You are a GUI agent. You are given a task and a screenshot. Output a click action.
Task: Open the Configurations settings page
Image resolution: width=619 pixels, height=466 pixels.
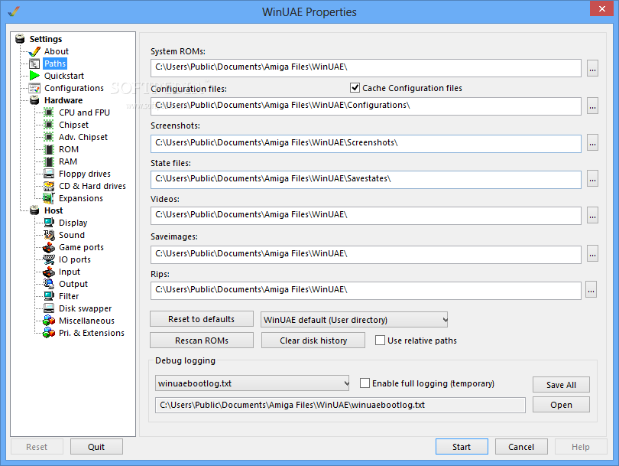pyautogui.click(x=74, y=88)
